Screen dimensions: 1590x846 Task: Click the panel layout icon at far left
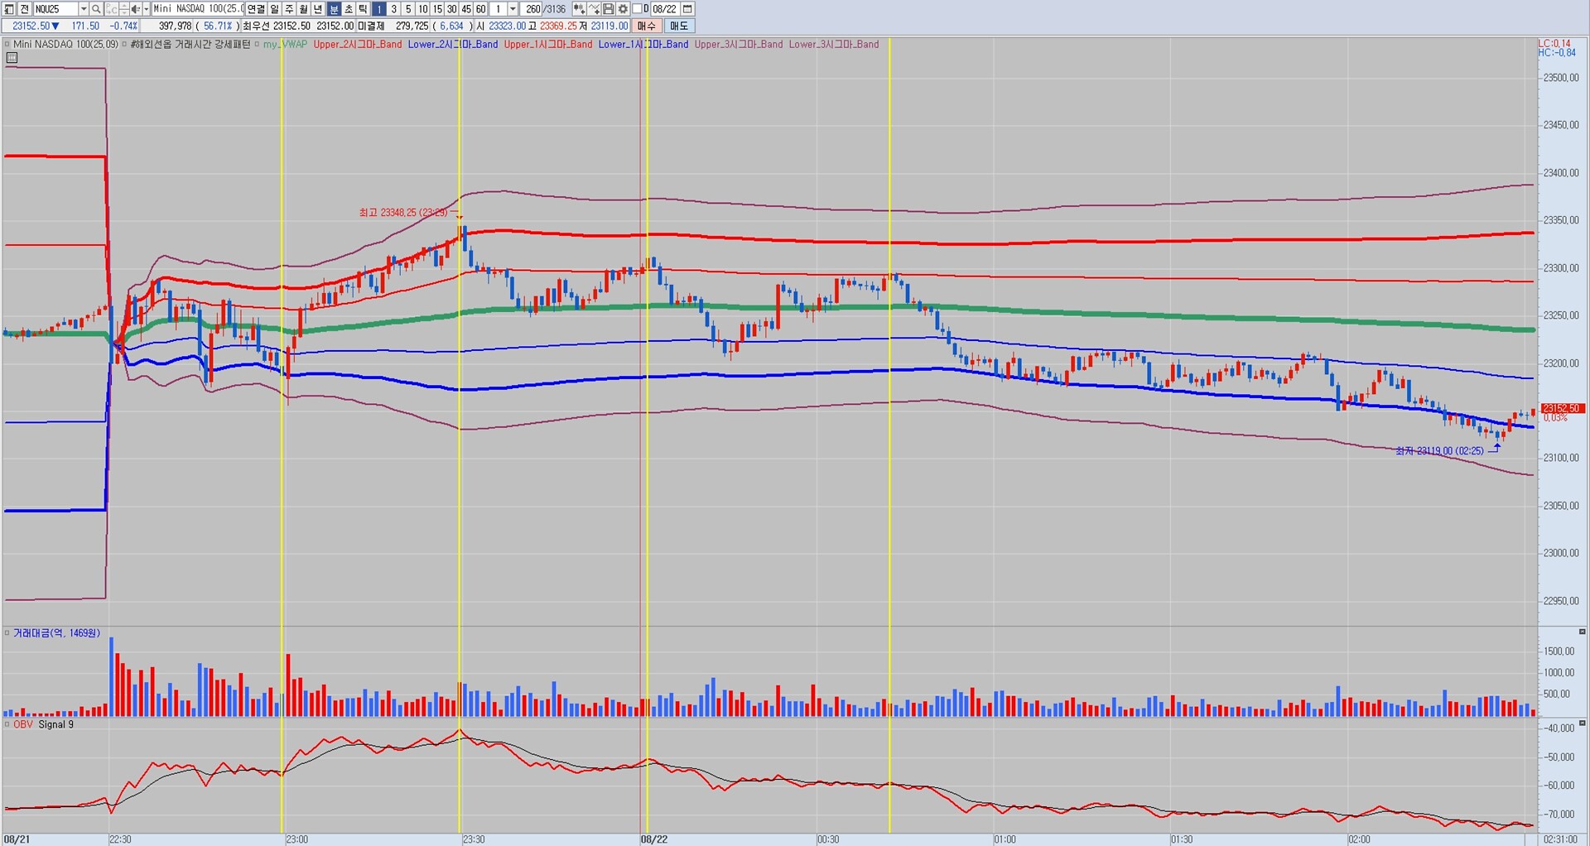click(x=9, y=9)
